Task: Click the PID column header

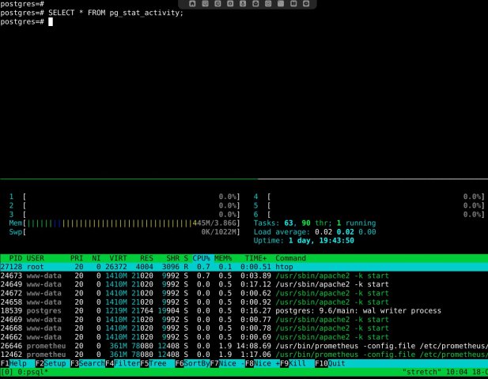Action: 16,258
